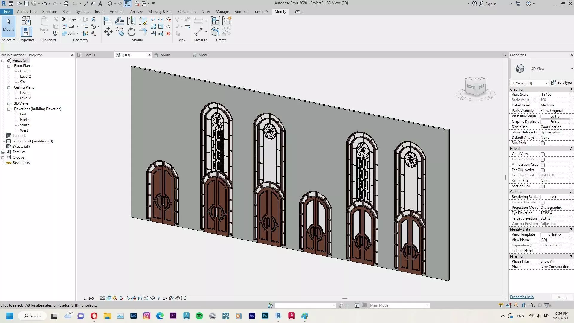Select the Move tool in Modify panel

(x=108, y=32)
